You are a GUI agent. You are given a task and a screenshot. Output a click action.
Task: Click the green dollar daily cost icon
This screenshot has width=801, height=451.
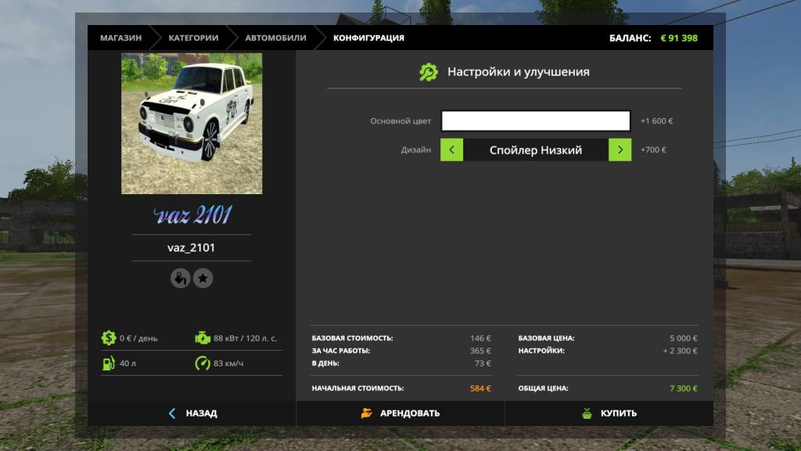click(x=108, y=338)
